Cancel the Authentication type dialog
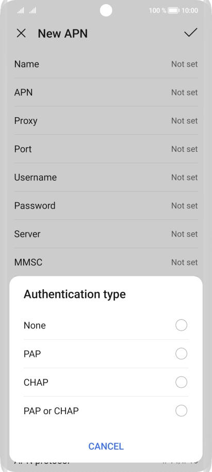Image resolution: width=212 pixels, height=472 pixels. (x=106, y=446)
